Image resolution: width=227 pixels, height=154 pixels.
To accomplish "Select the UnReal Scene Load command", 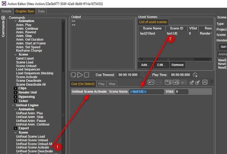I will [30, 137].
